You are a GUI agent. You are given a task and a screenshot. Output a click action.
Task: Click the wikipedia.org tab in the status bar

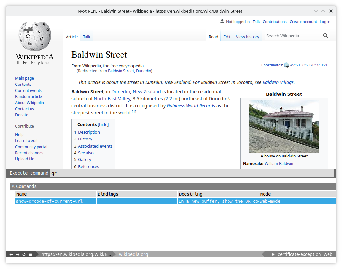[133, 254]
